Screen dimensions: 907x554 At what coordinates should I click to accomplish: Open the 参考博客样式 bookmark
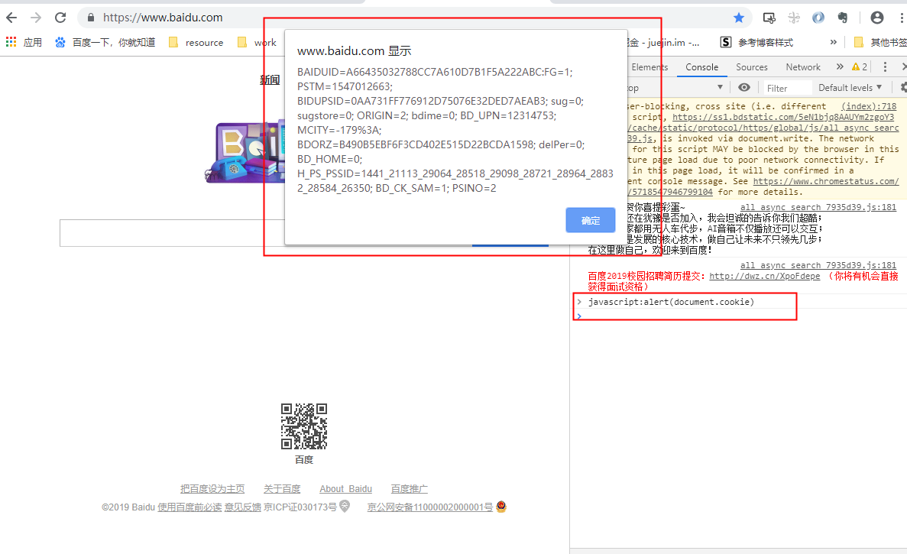tap(756, 42)
